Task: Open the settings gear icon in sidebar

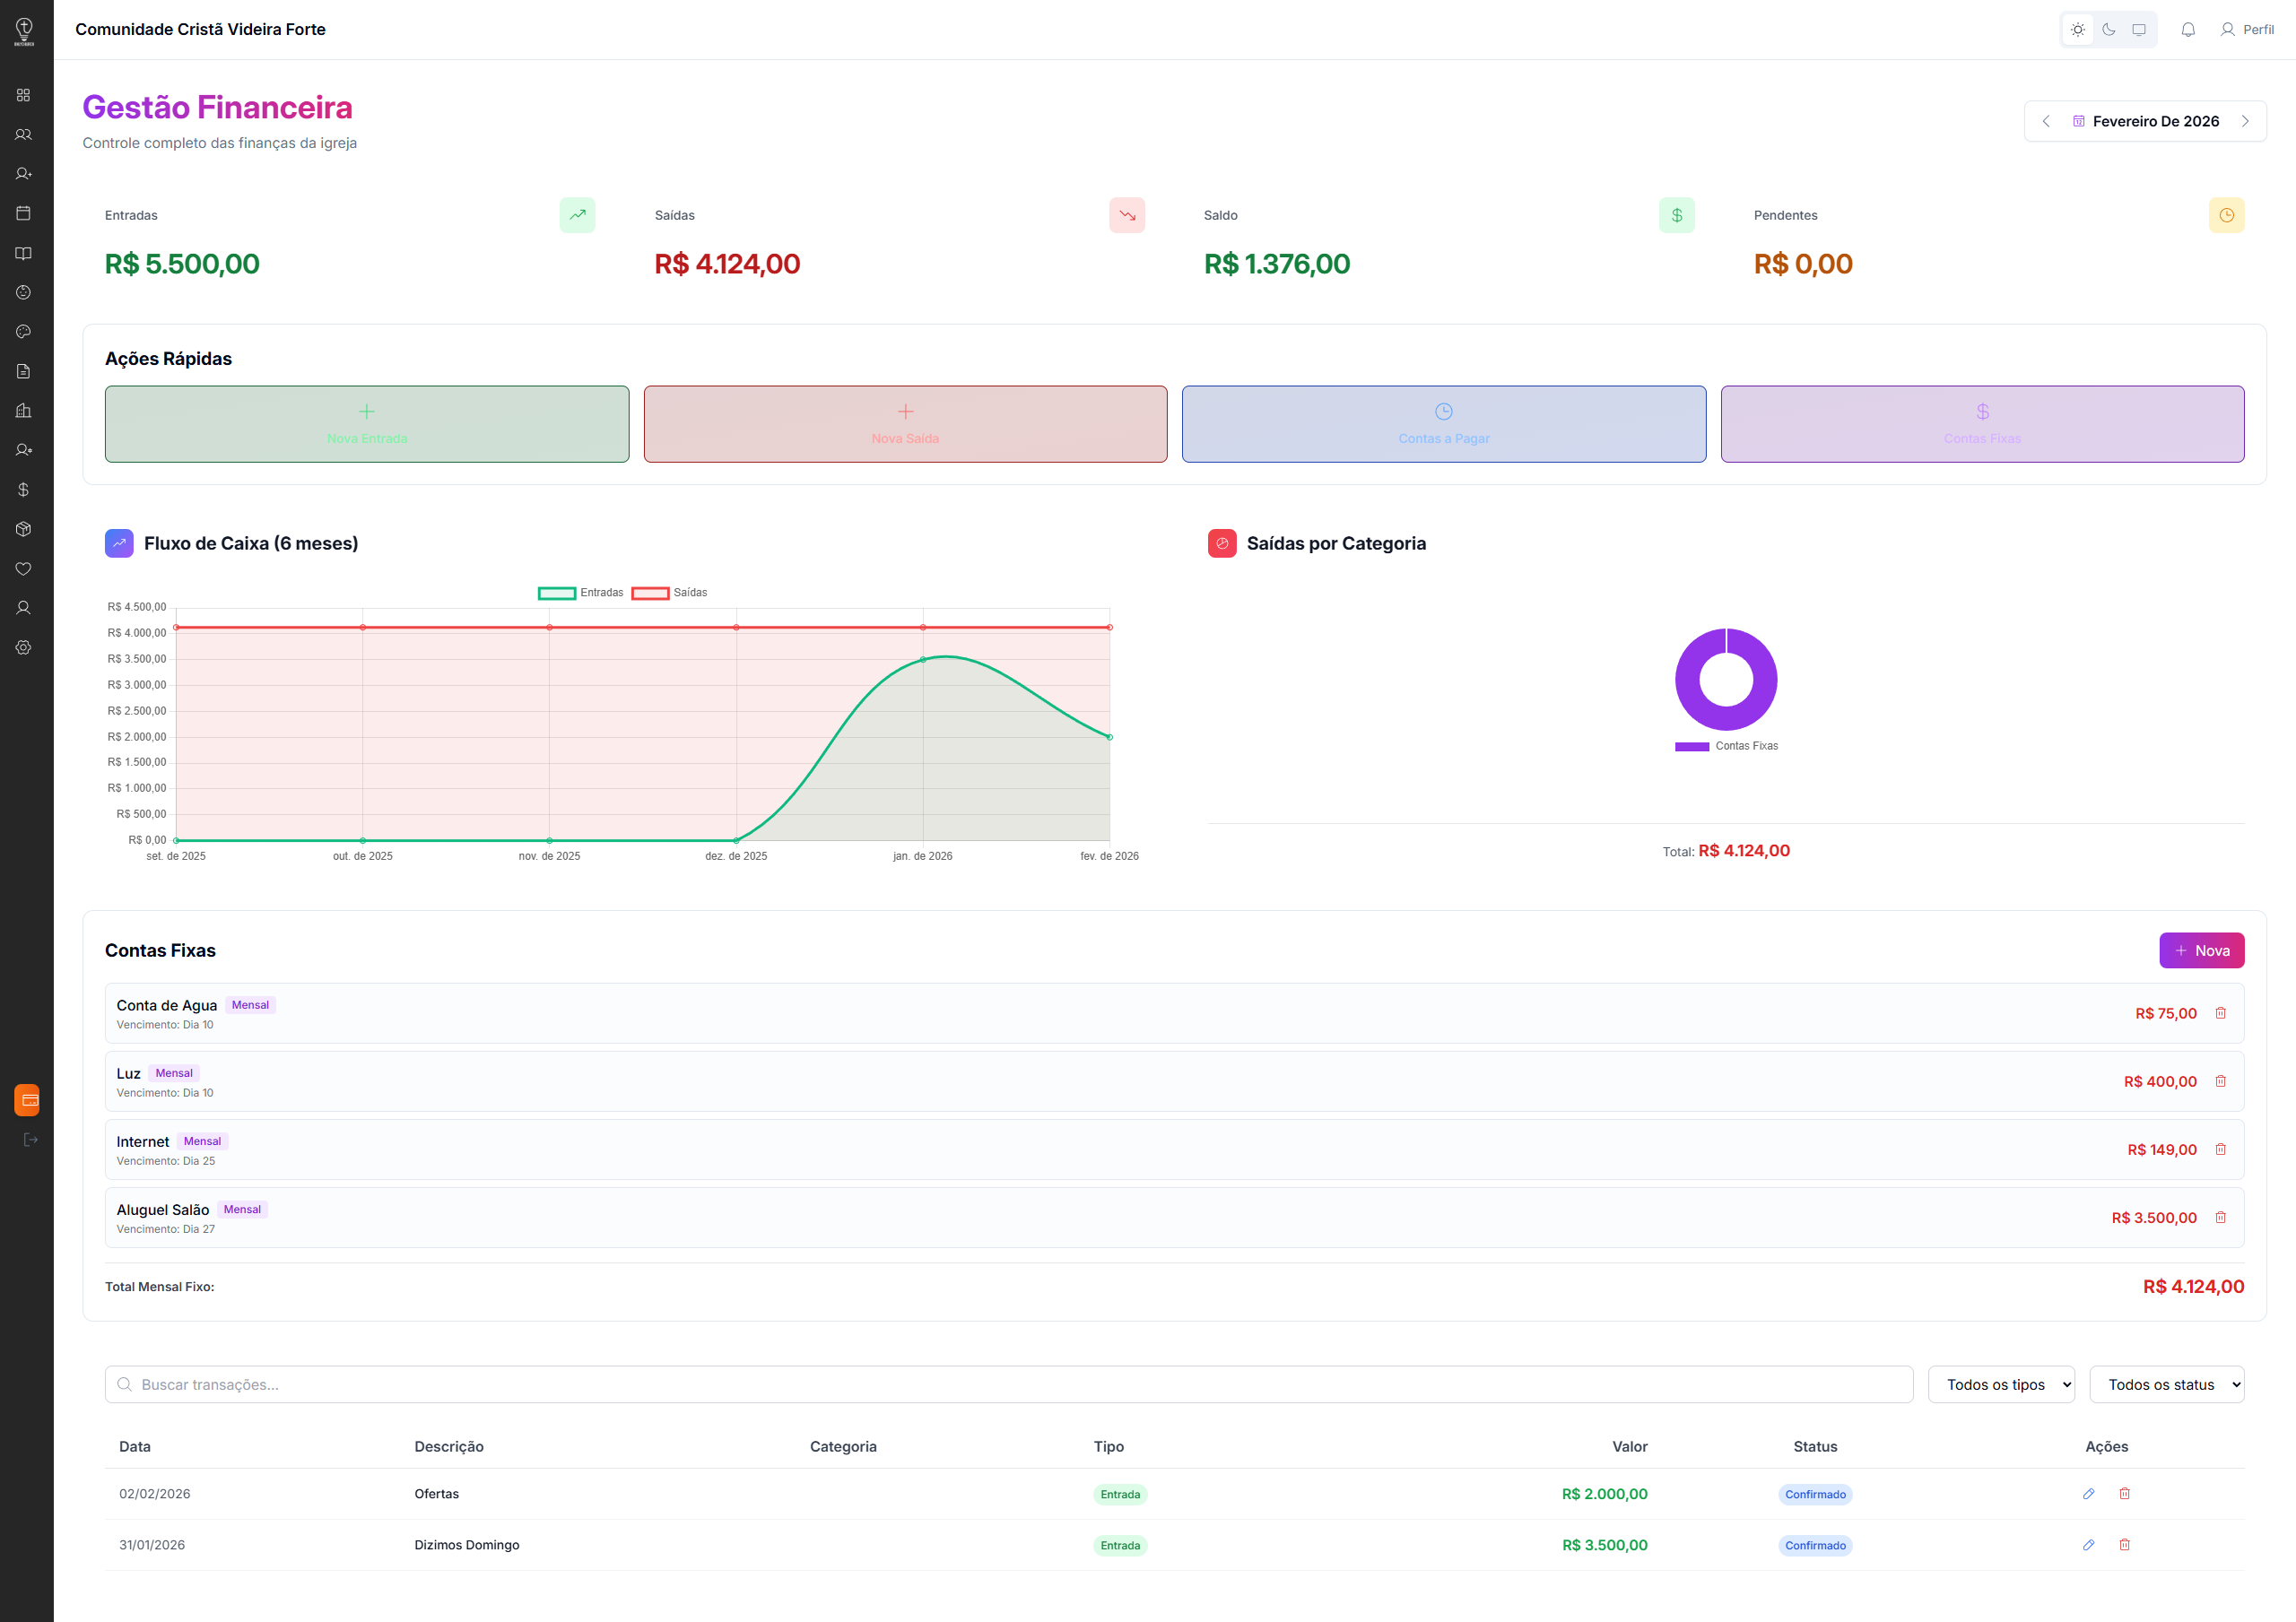Action: click(24, 648)
